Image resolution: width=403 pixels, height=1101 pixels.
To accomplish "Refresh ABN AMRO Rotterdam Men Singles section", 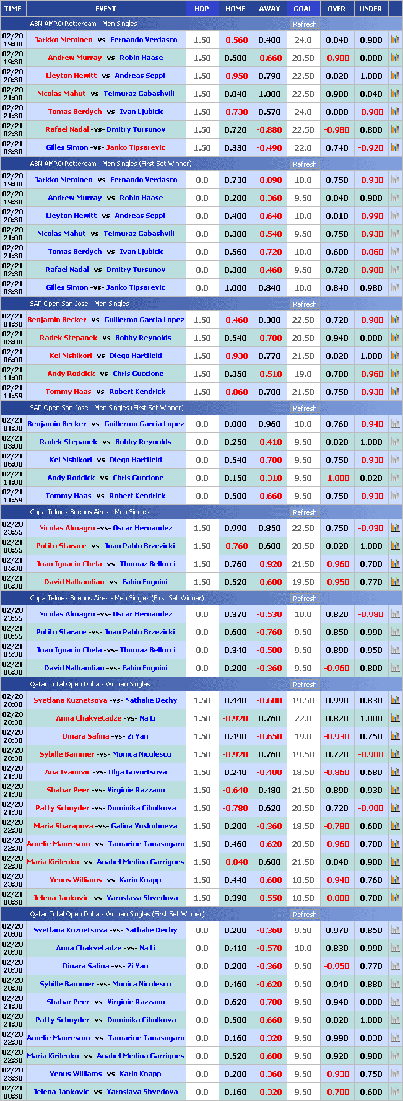I will tap(304, 24).
